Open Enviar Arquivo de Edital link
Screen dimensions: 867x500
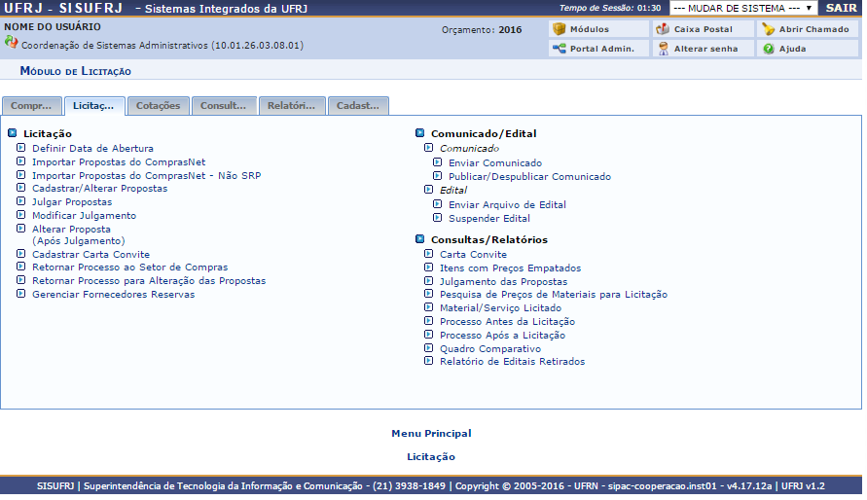(507, 205)
